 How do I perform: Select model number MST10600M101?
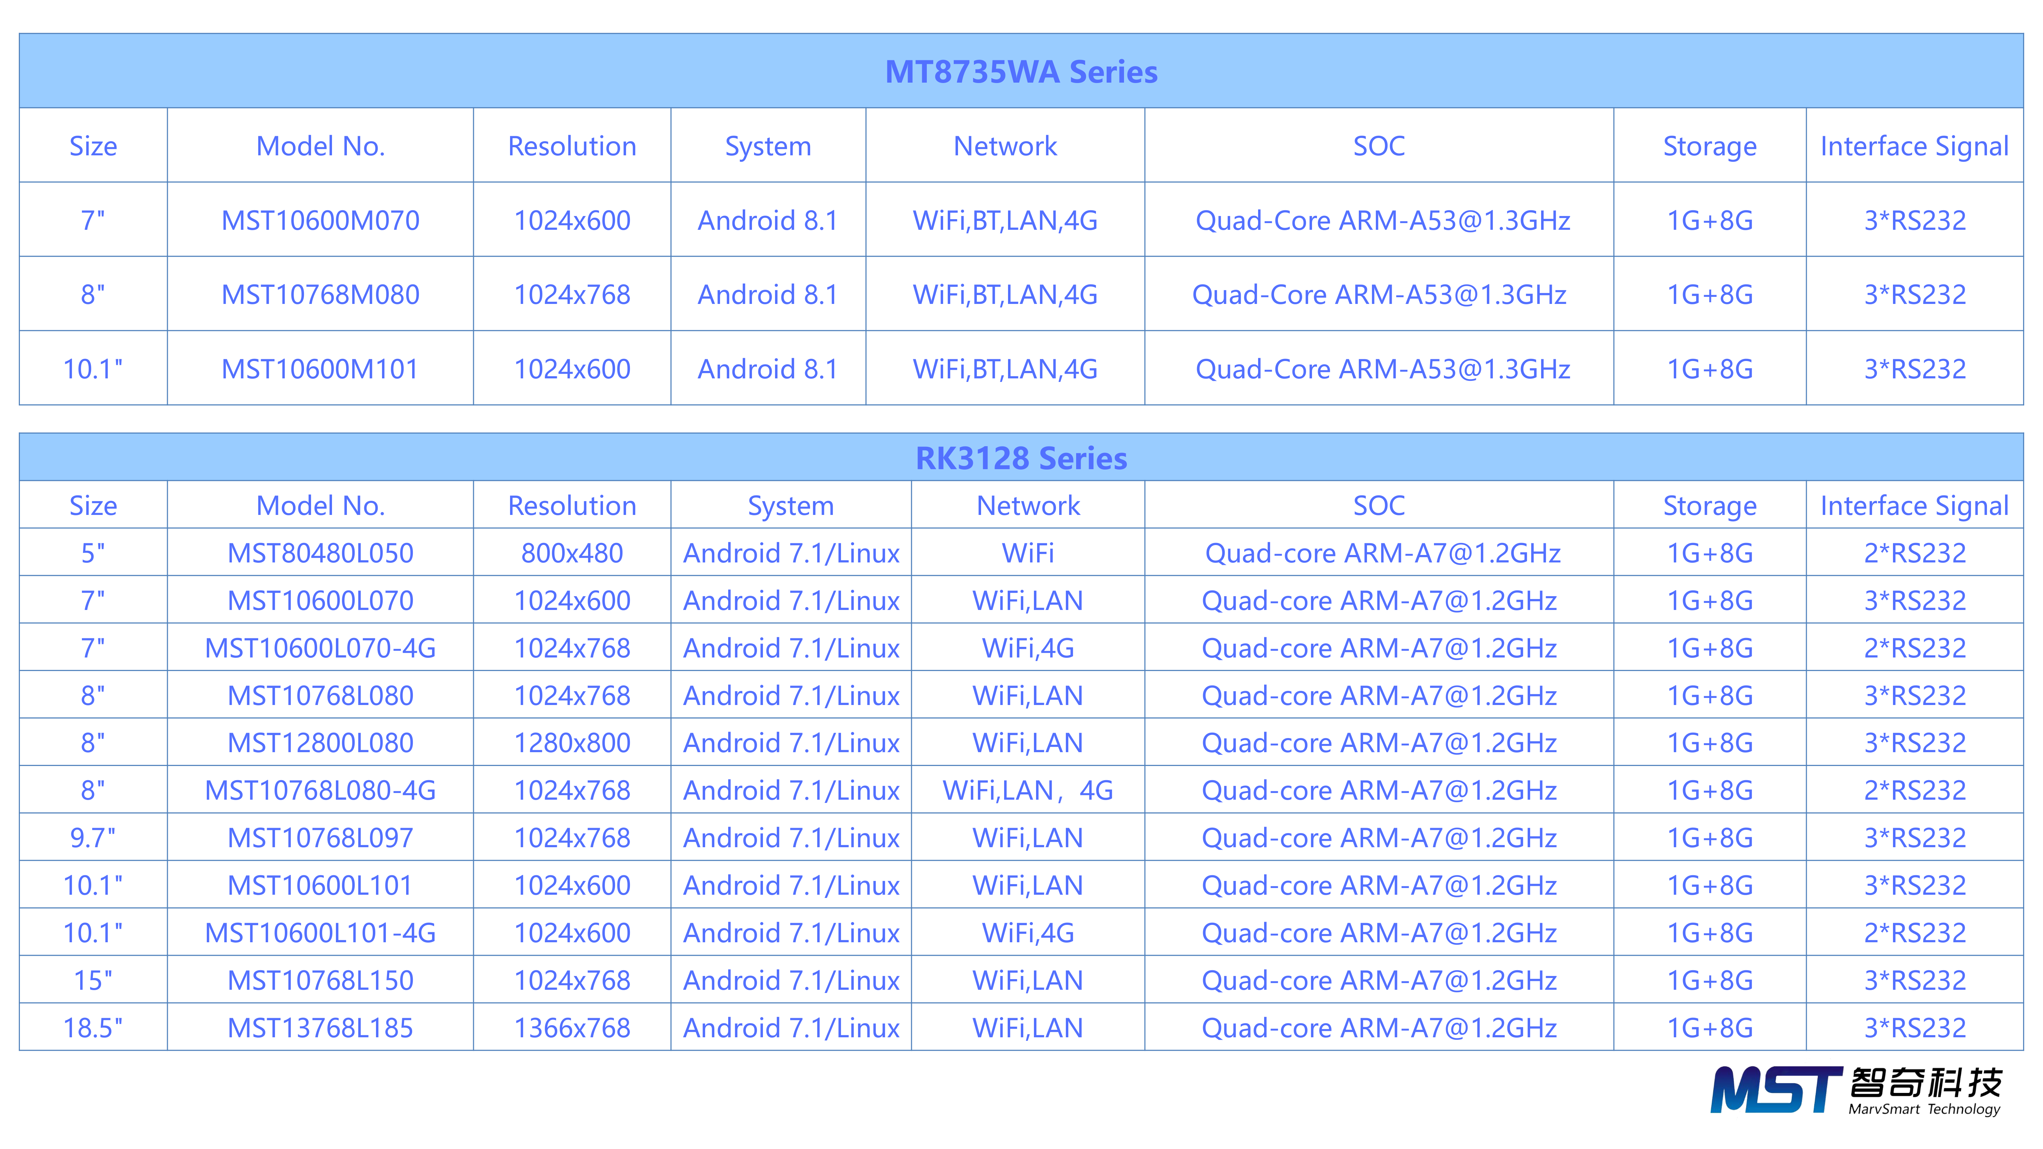click(320, 369)
